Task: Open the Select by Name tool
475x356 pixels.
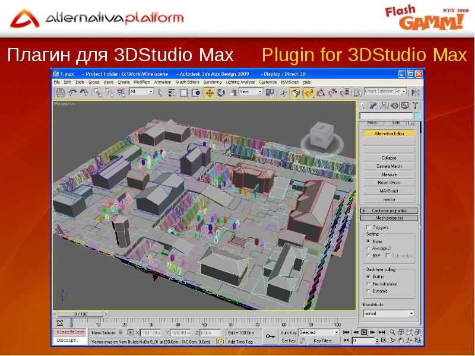Action: point(172,93)
